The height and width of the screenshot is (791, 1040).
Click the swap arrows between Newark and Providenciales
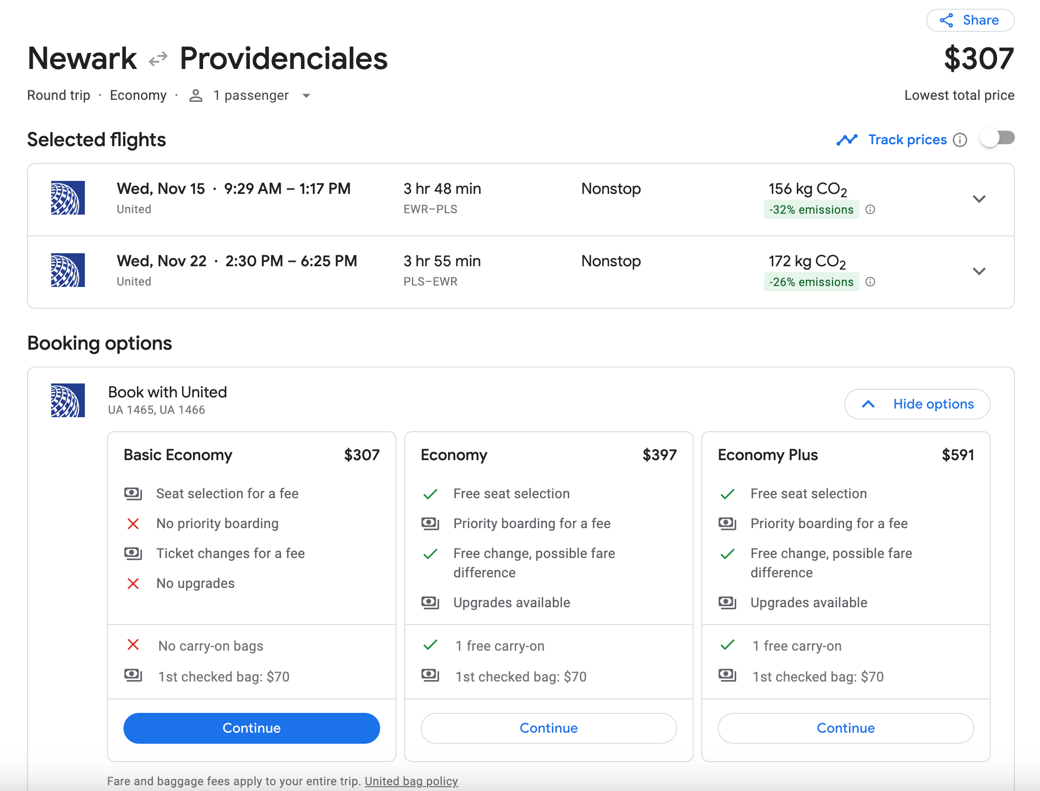[x=158, y=59]
